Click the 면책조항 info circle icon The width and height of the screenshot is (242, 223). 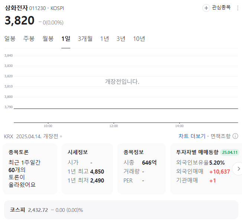235,136
